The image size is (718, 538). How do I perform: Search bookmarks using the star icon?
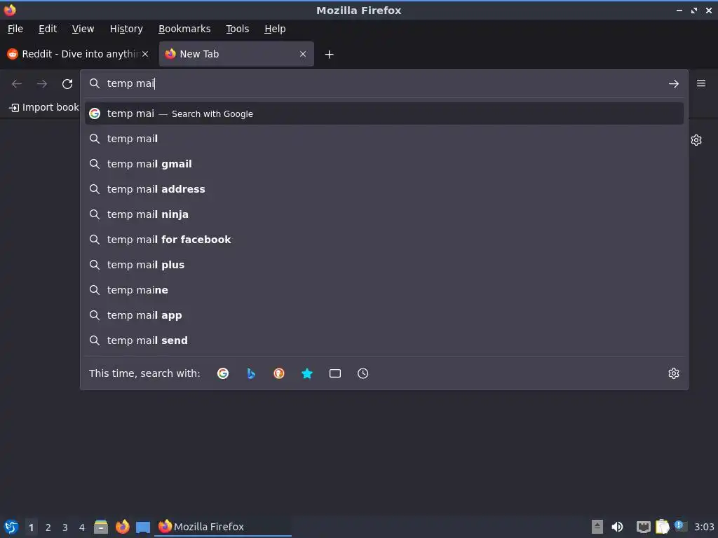pyautogui.click(x=307, y=373)
